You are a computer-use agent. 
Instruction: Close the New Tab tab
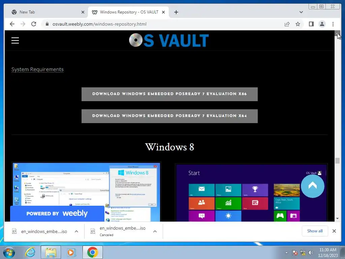click(83, 12)
